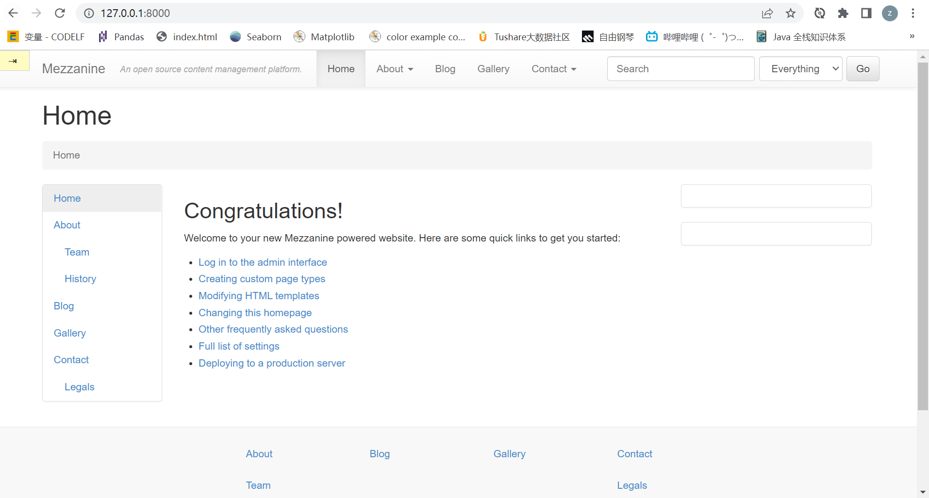This screenshot has height=498, width=929.
Task: Open the Pandas bookmark
Action: (x=121, y=37)
